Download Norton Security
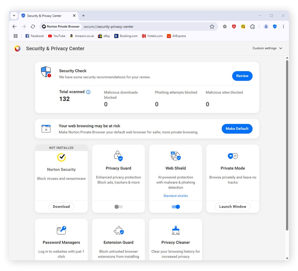 pyautogui.click(x=61, y=207)
